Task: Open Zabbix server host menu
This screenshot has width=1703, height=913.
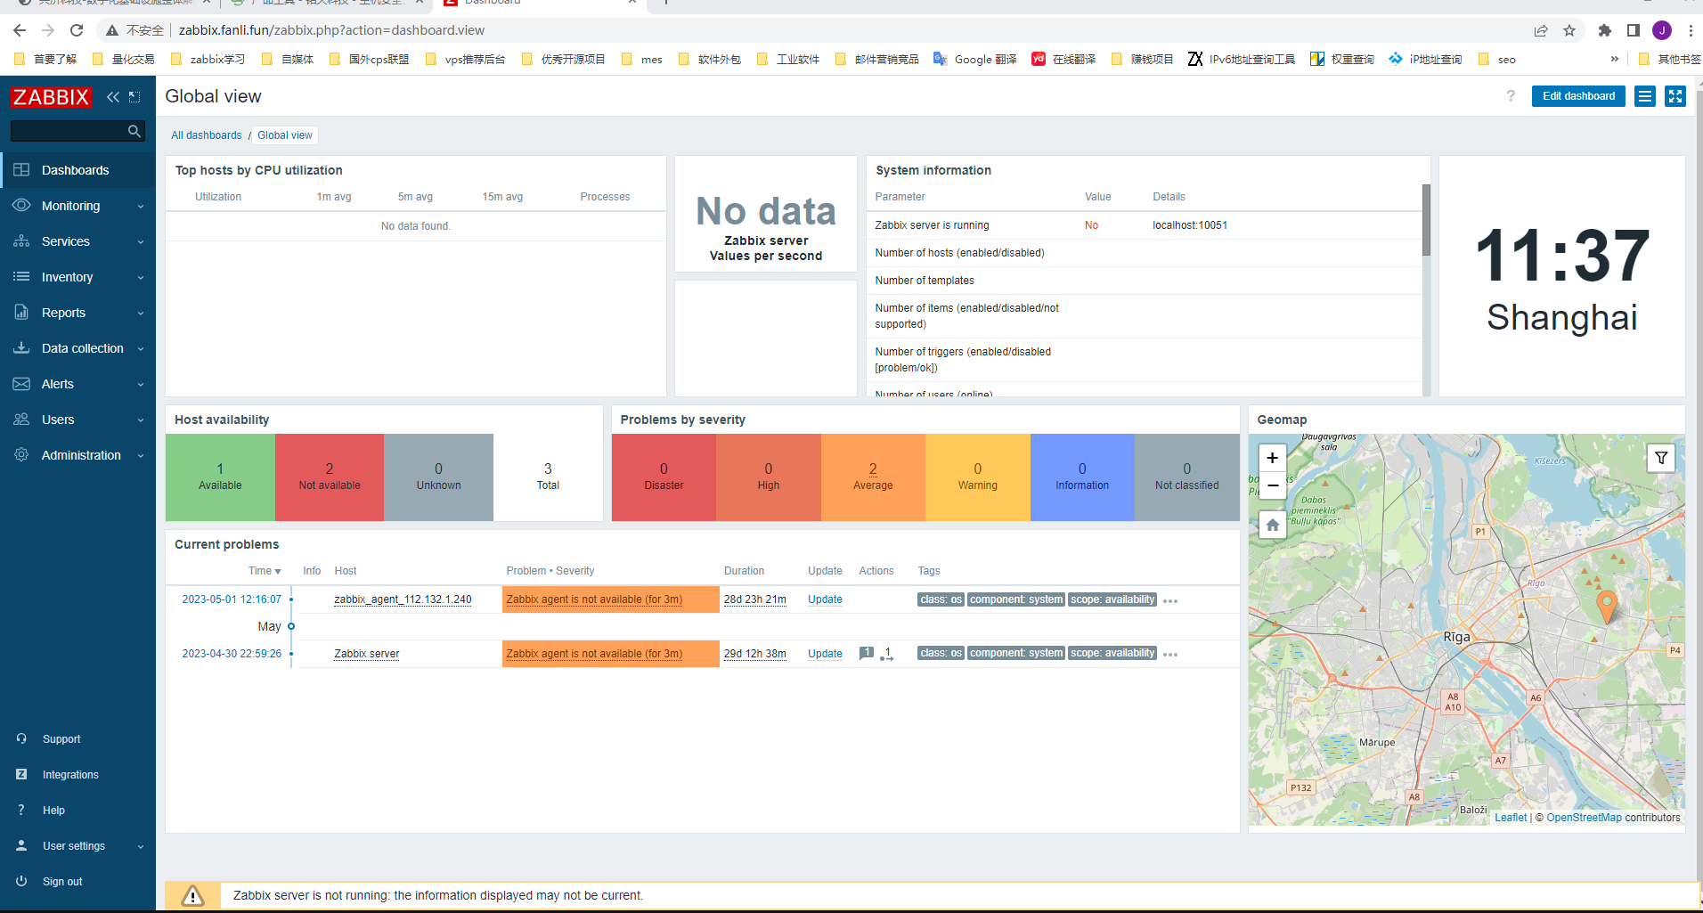Action: (x=367, y=654)
